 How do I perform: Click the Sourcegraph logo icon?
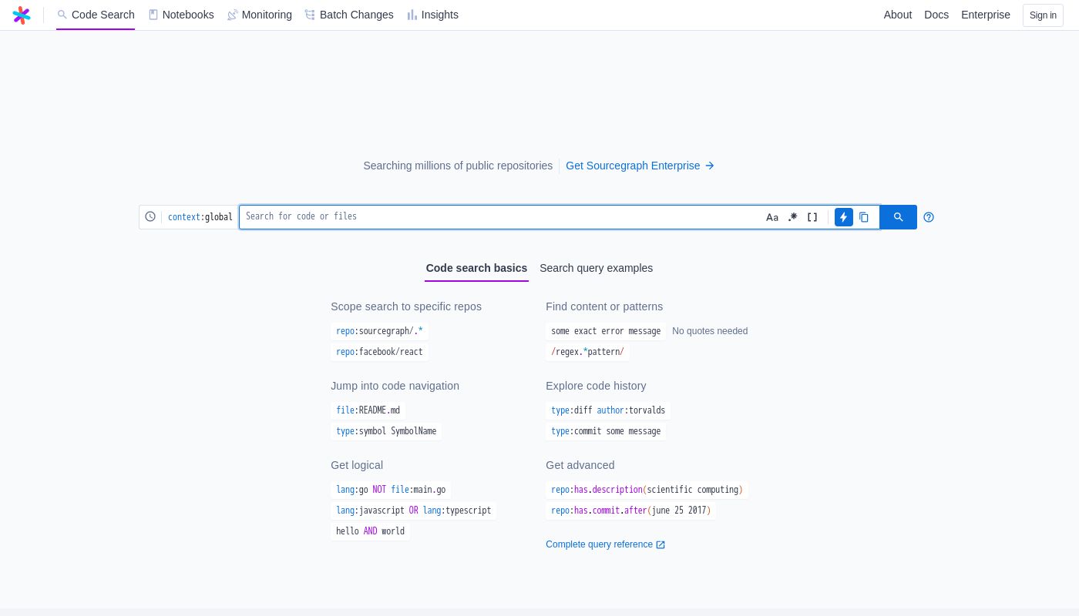22,15
